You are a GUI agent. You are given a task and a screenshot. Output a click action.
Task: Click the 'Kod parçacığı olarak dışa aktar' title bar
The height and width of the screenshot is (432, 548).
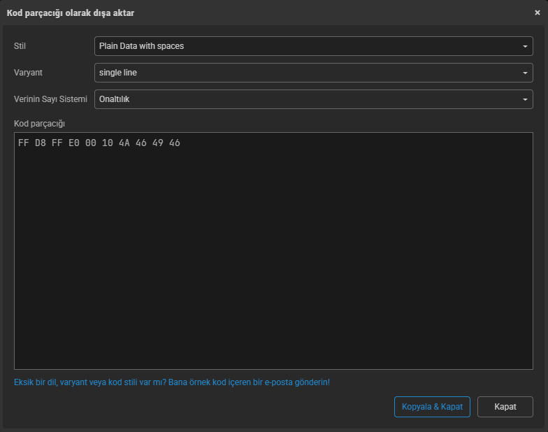pyautogui.click(x=210, y=13)
